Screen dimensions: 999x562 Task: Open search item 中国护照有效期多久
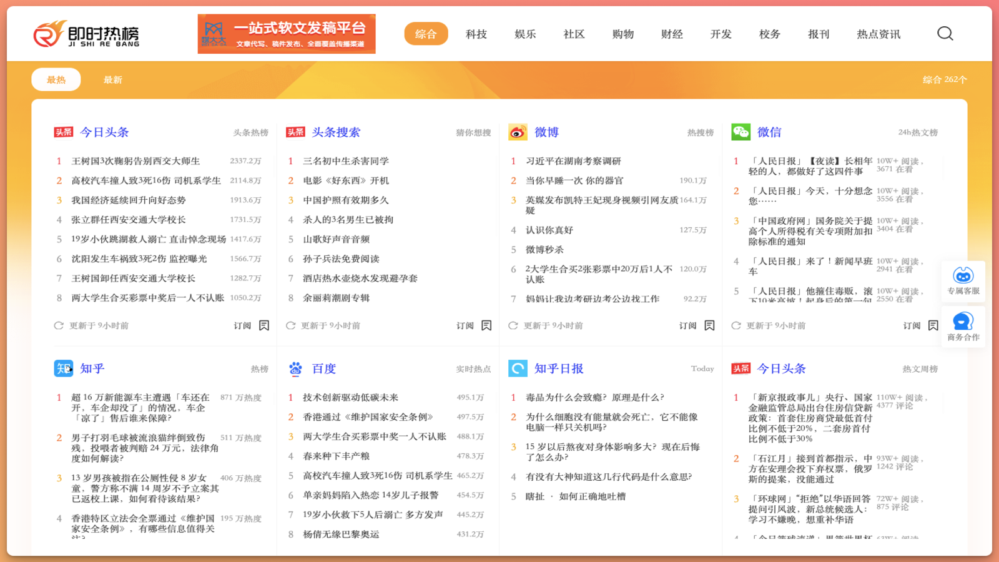(346, 200)
